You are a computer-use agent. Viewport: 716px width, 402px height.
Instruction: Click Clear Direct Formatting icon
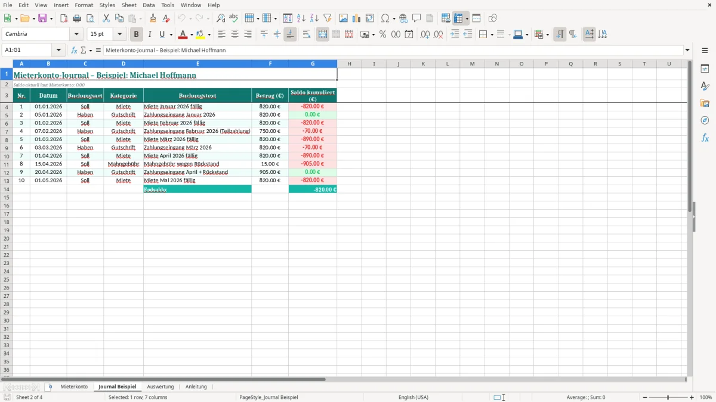[166, 18]
